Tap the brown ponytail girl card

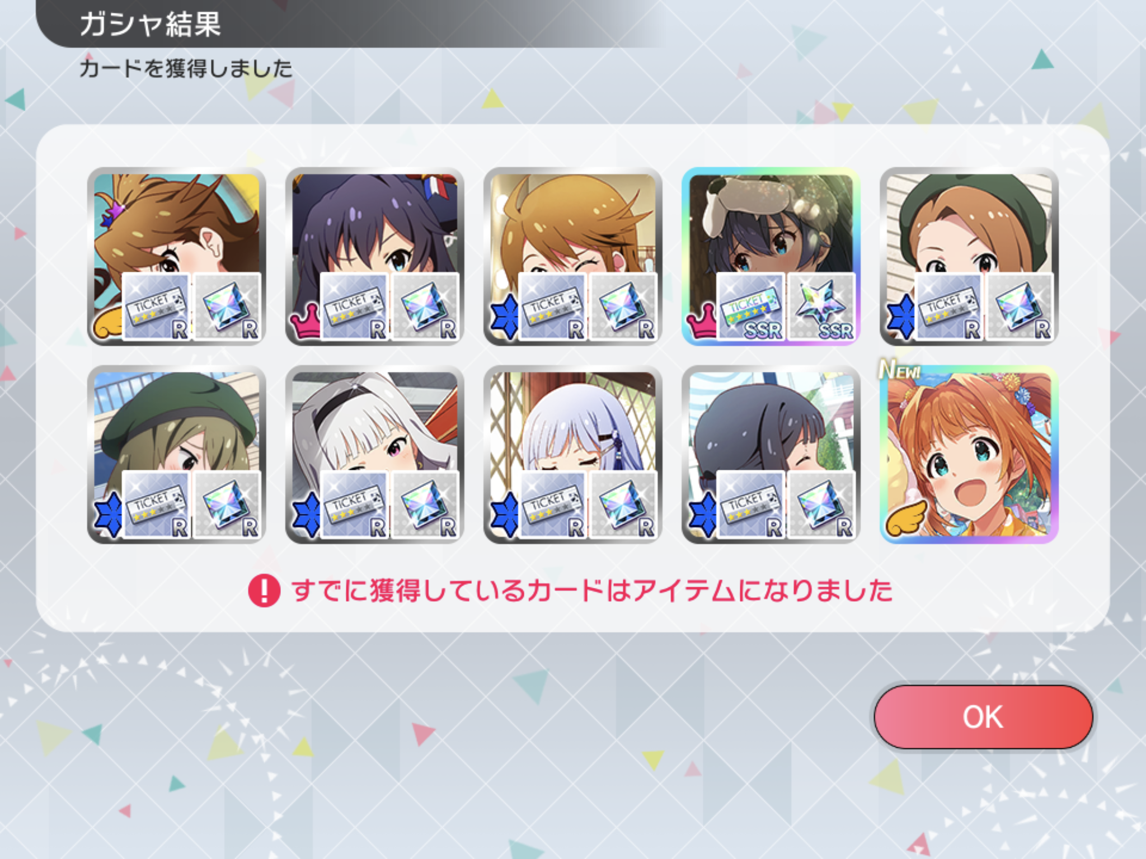[176, 256]
